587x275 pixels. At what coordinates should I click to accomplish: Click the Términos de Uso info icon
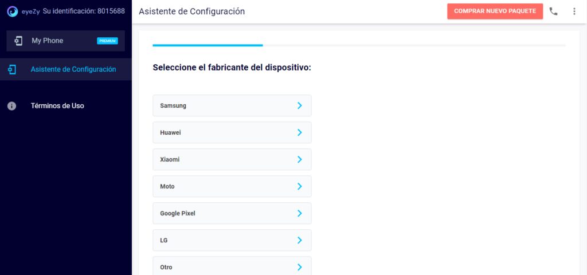coord(12,106)
